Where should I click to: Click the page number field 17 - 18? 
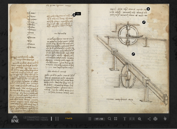click(x=99, y=119)
